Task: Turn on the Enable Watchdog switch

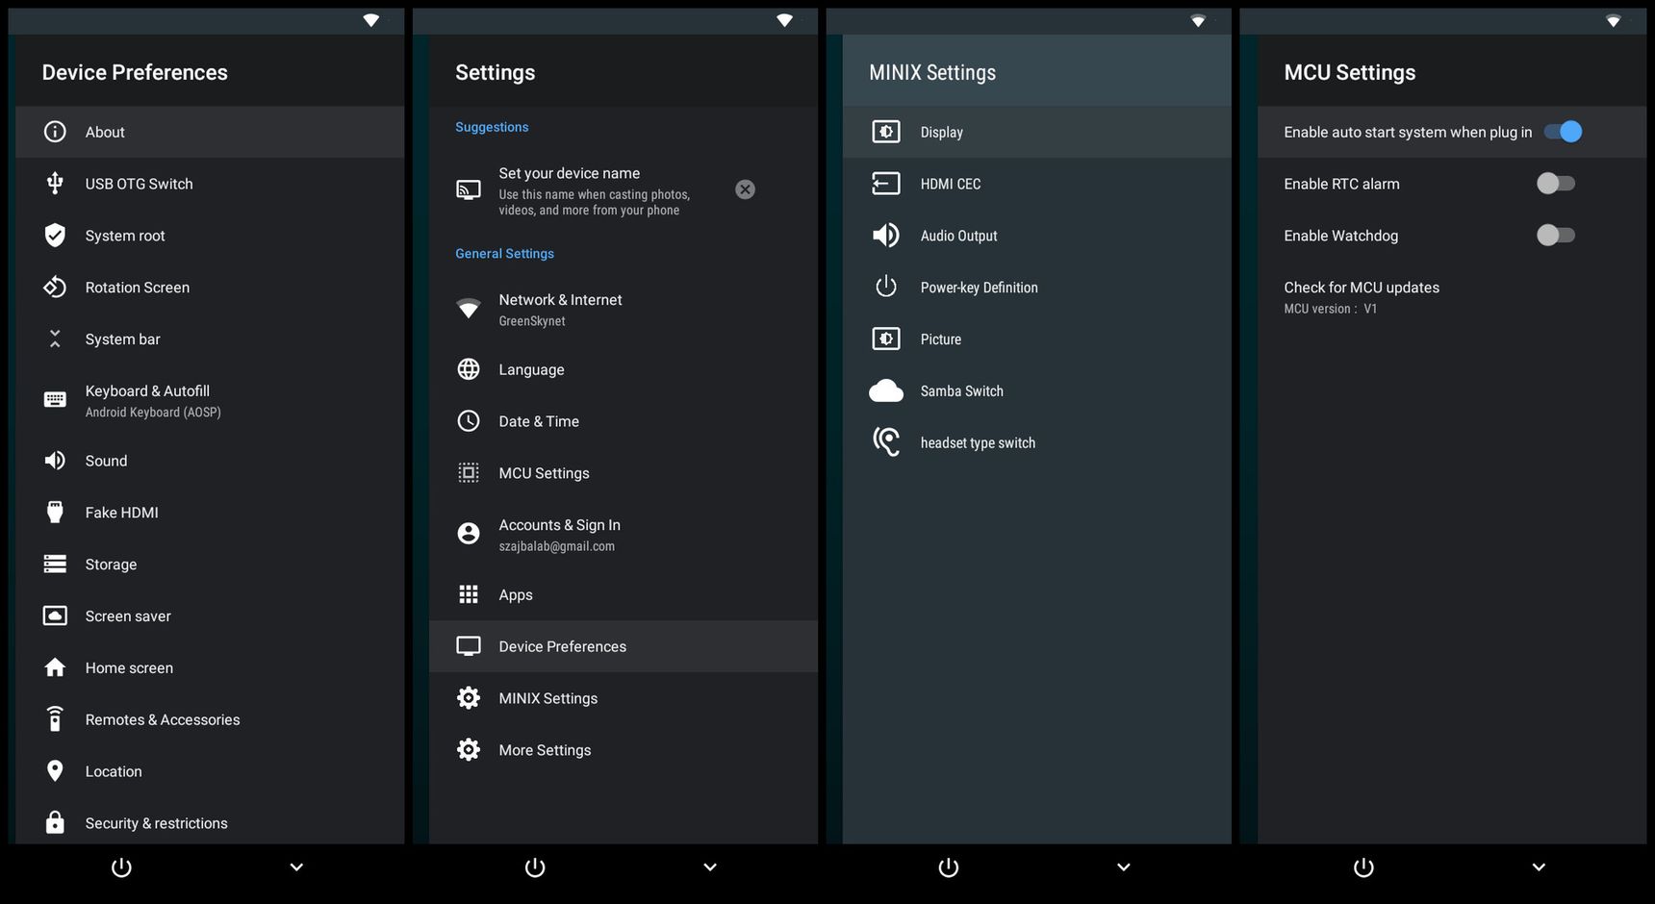Action: tap(1556, 236)
